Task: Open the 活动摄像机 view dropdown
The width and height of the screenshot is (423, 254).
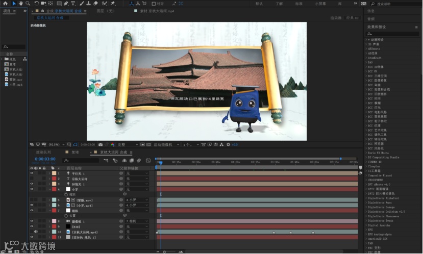Action: tap(166, 144)
